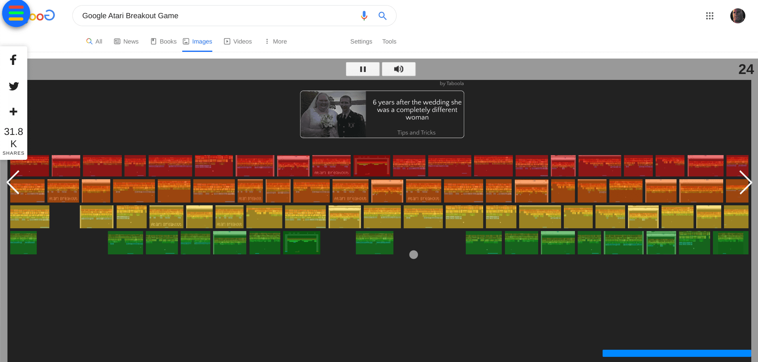Open Tools link
Screen dimensions: 758x362
click(389, 42)
